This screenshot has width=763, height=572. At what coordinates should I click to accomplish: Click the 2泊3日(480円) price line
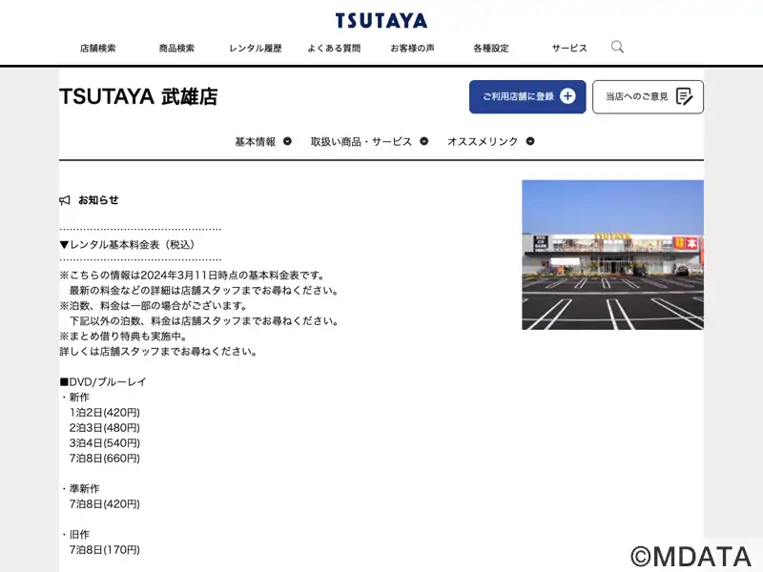click(x=105, y=427)
